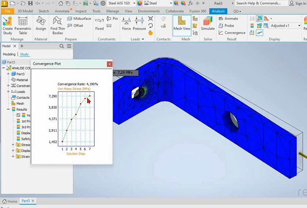Close the Convergence Plot dialog
This screenshot has width=307, height=208.
[x=109, y=64]
